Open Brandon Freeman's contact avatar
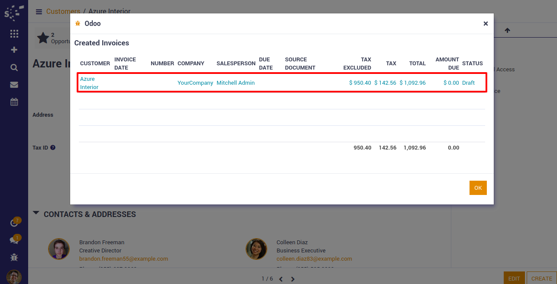This screenshot has width=557, height=284. [59, 249]
